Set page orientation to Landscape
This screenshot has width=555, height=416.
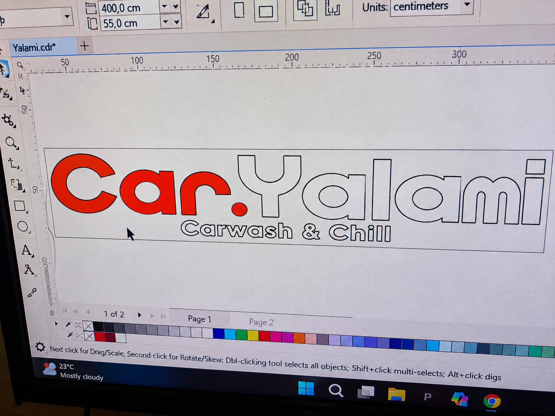pyautogui.click(x=266, y=11)
